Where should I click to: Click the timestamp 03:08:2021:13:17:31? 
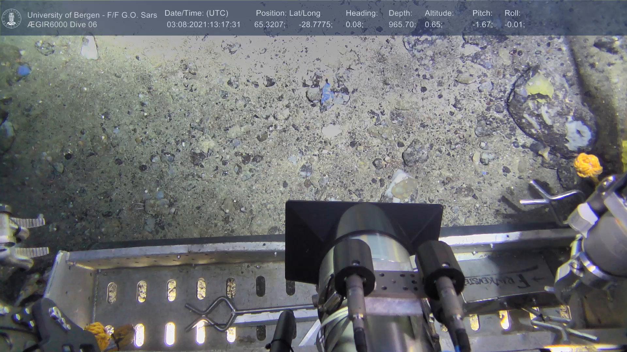pyautogui.click(x=203, y=25)
